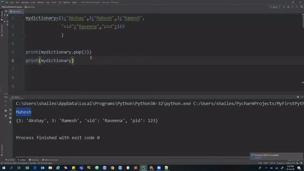Open the File menu

pyautogui.click(x=7, y=2)
